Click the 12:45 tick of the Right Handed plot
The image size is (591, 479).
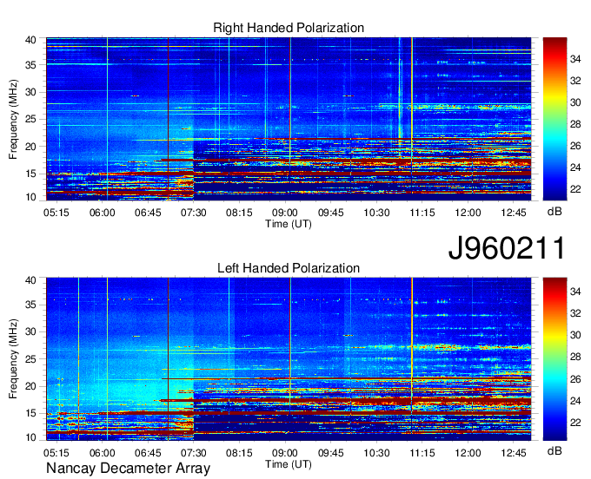click(514, 213)
